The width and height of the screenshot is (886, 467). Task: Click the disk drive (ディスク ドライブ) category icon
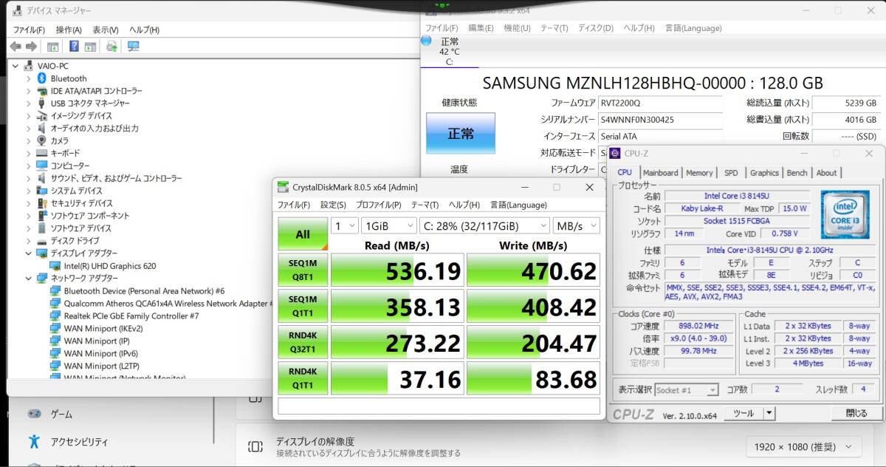pos(42,241)
